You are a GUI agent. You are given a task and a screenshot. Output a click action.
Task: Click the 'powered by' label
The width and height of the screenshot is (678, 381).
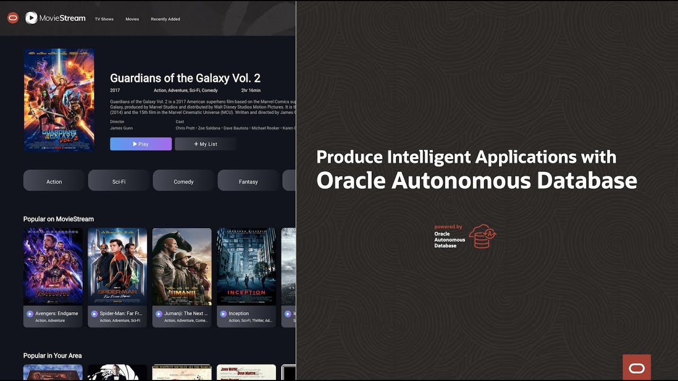tap(448, 227)
